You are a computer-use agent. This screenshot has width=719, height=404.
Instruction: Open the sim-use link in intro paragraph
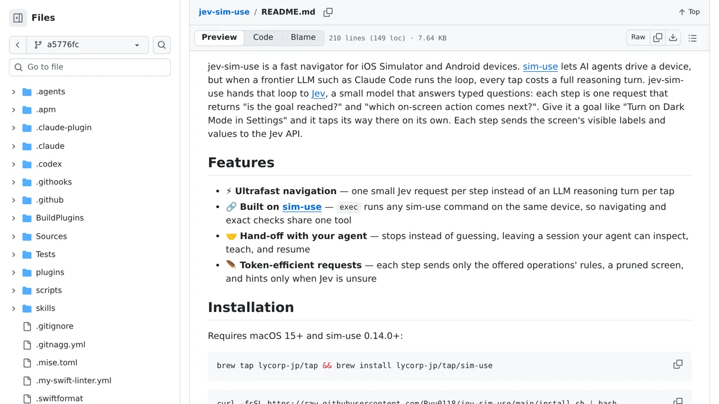(x=540, y=66)
